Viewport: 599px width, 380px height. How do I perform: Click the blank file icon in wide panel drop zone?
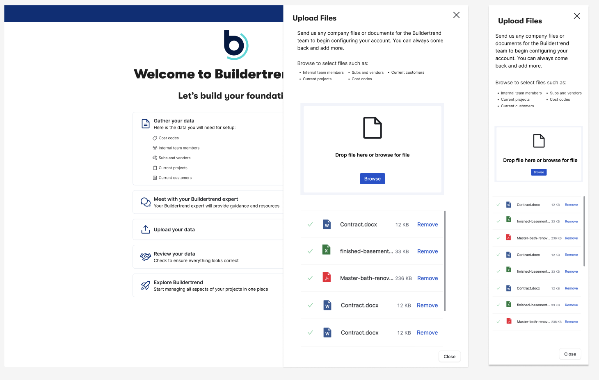373,128
